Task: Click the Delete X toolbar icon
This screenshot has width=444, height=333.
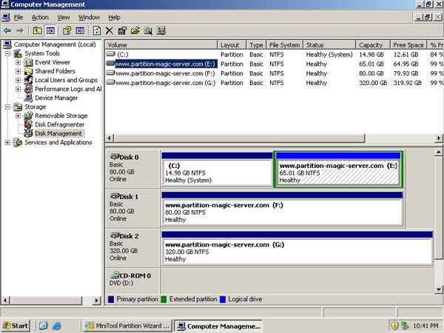Action: point(110,30)
